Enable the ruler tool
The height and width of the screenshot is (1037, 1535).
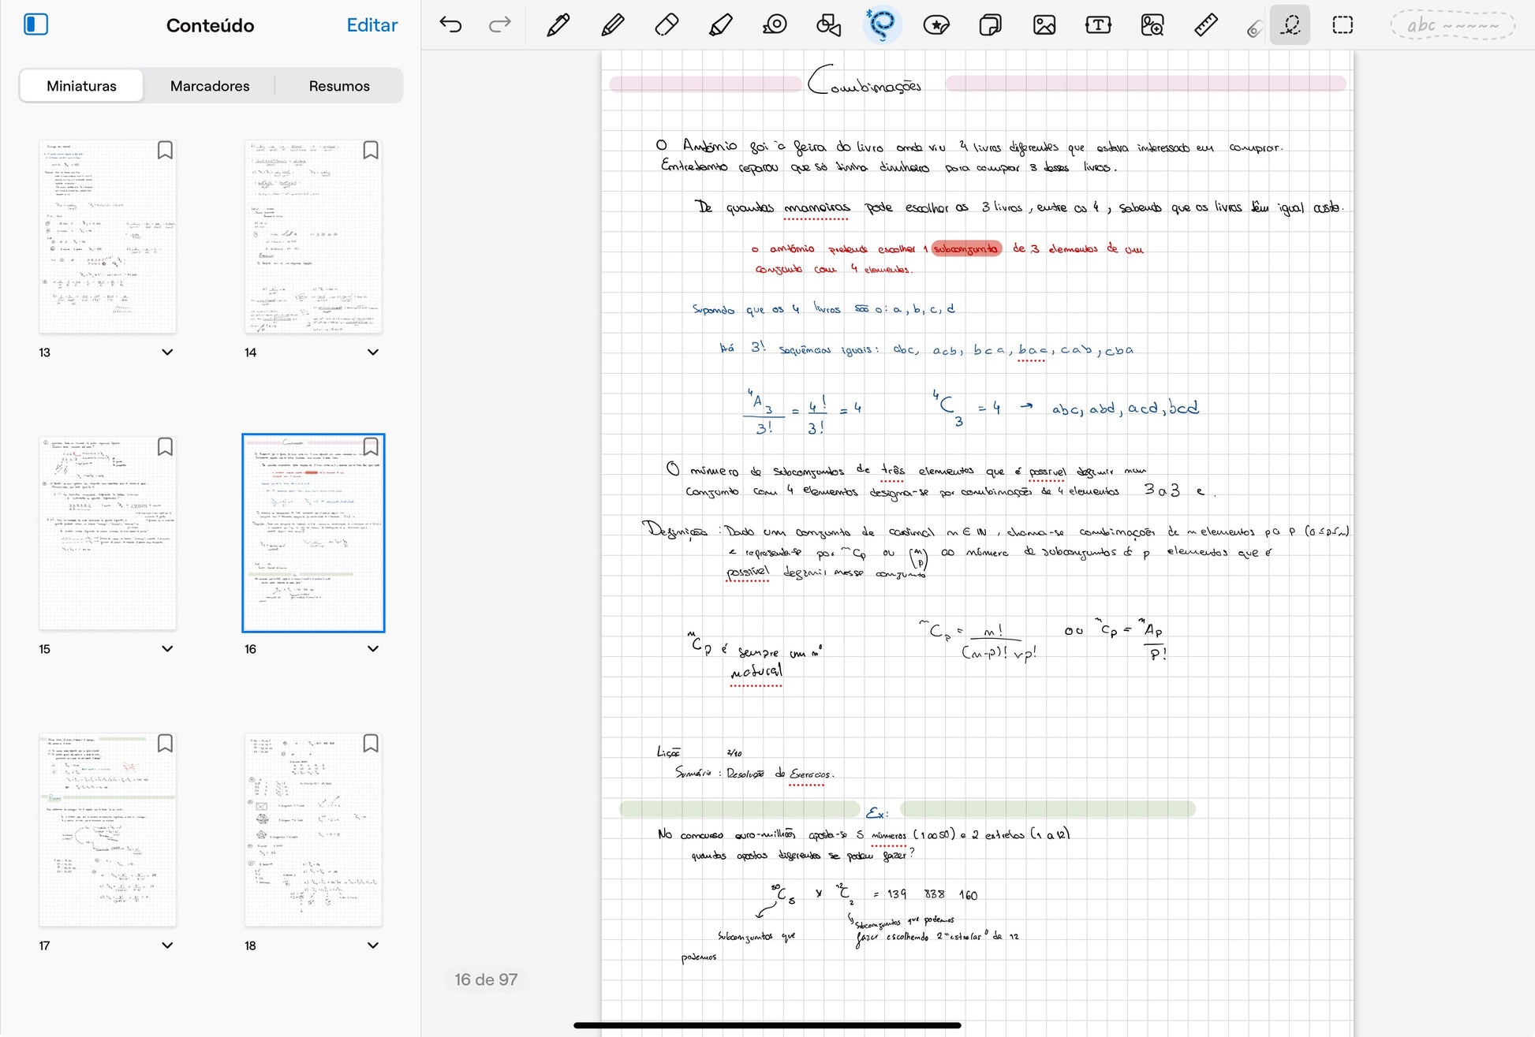tap(1205, 25)
